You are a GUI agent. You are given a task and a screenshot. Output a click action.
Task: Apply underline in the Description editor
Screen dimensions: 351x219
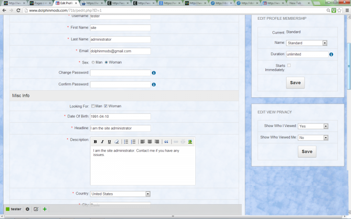click(109, 141)
